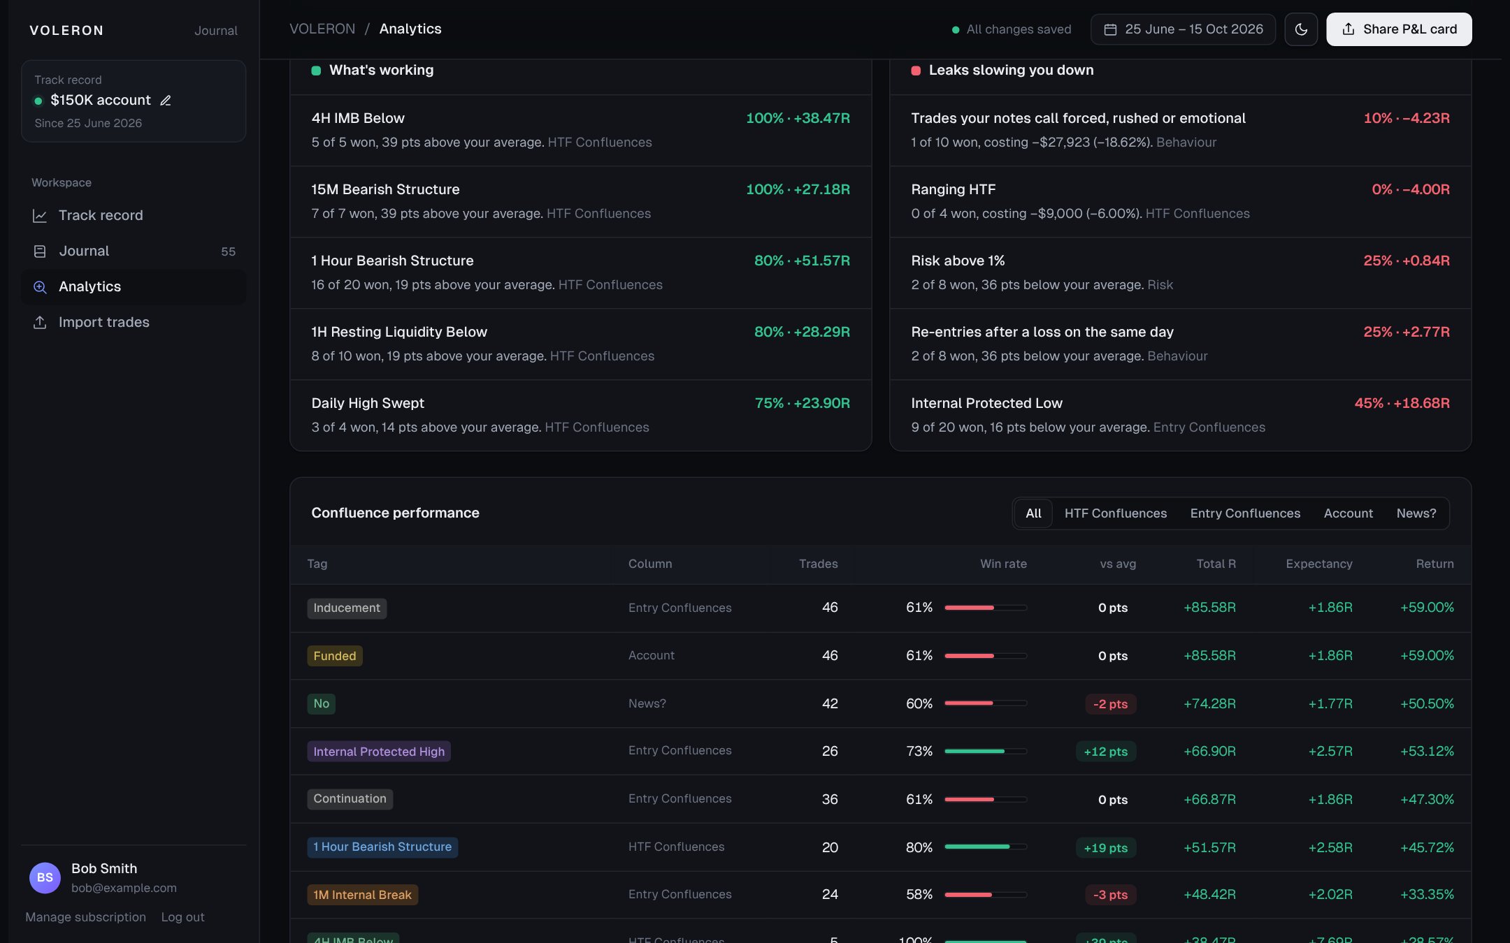Open the 1H Resting Liquidity Below insight

coord(580,344)
